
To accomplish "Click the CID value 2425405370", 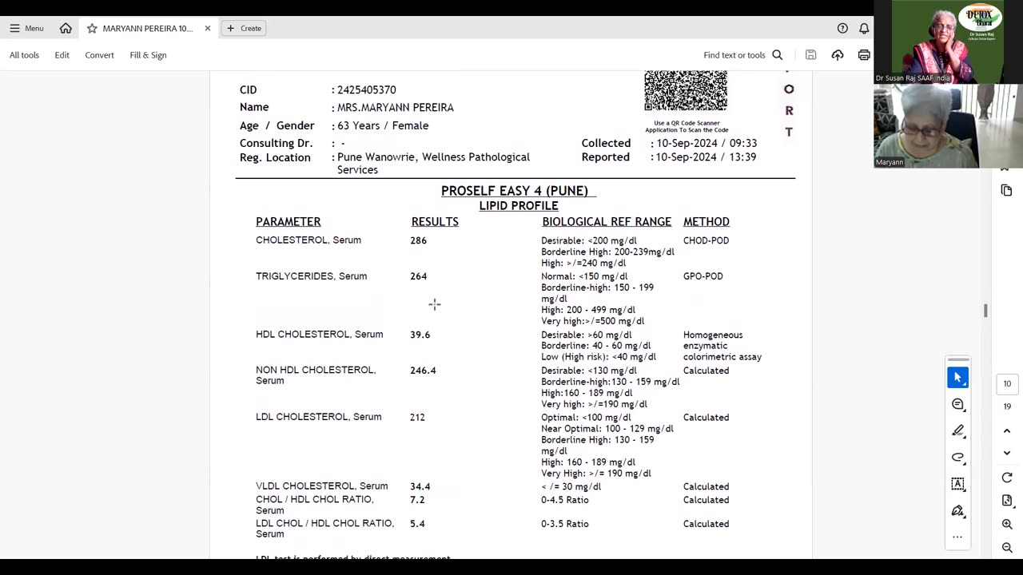I will [x=366, y=90].
